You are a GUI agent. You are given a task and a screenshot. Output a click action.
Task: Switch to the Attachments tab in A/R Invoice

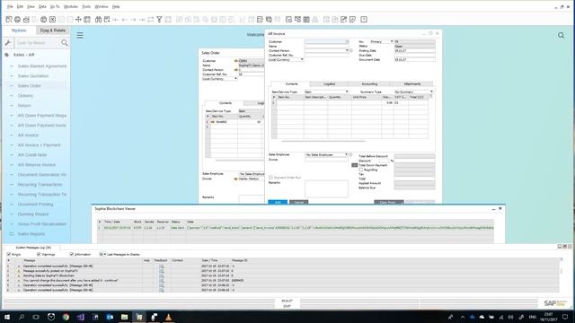click(411, 83)
